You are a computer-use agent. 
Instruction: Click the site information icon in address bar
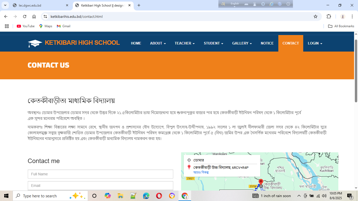tap(45, 16)
